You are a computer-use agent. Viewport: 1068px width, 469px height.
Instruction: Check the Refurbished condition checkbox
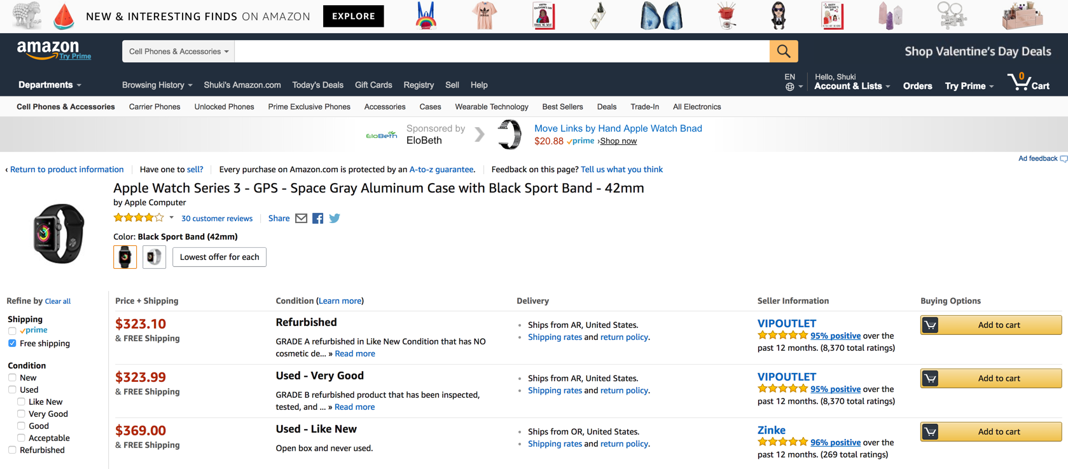[x=12, y=450]
